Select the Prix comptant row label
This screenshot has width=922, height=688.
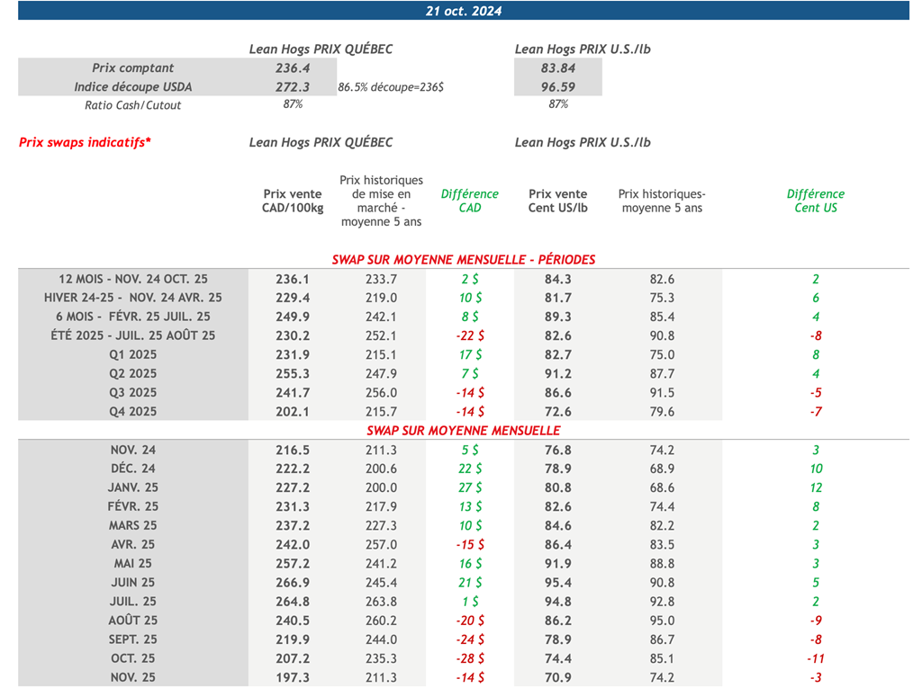point(133,68)
